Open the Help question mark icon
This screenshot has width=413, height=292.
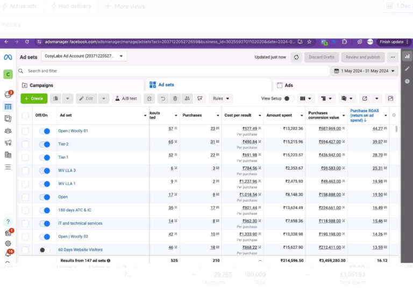tap(8, 221)
